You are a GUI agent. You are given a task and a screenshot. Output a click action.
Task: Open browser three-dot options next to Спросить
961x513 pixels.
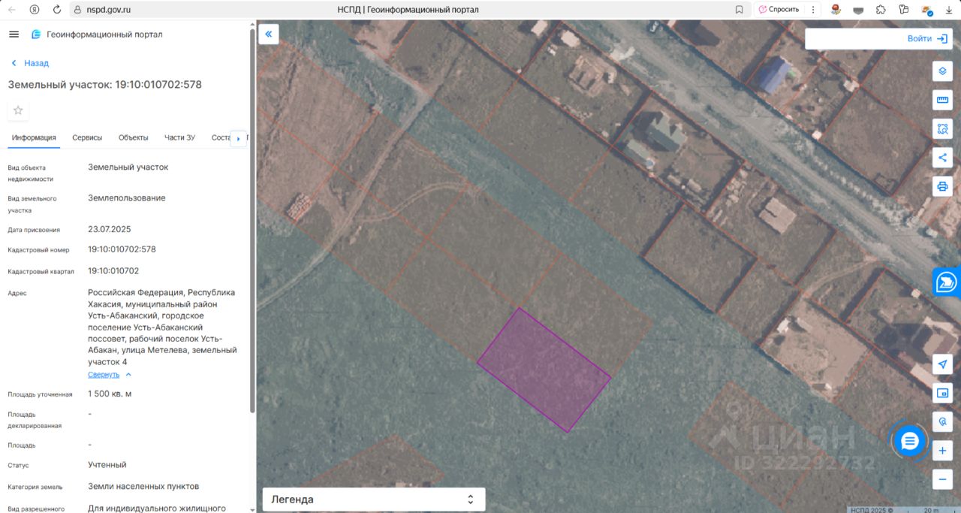pos(813,10)
